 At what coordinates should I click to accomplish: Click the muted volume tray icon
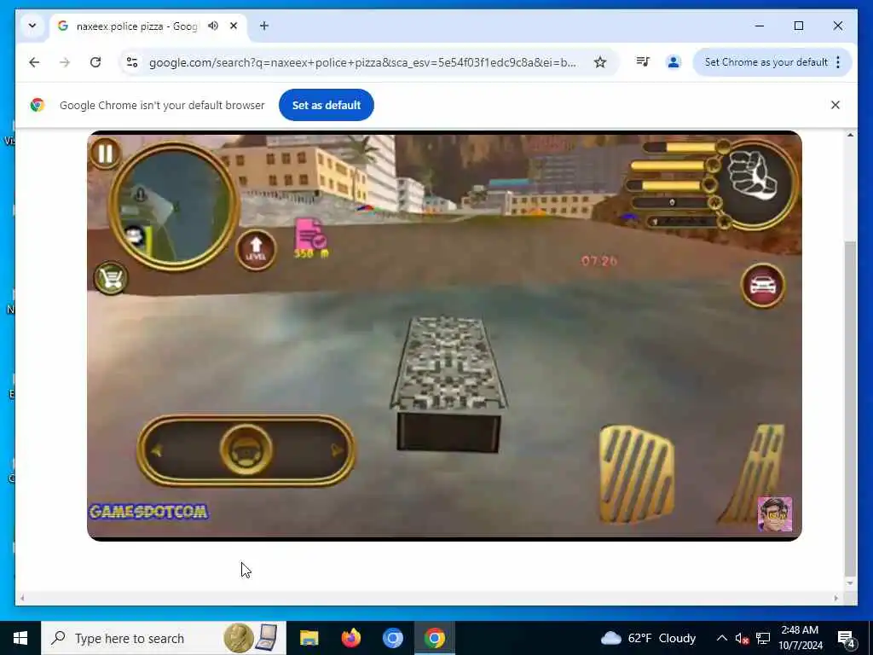click(x=742, y=639)
